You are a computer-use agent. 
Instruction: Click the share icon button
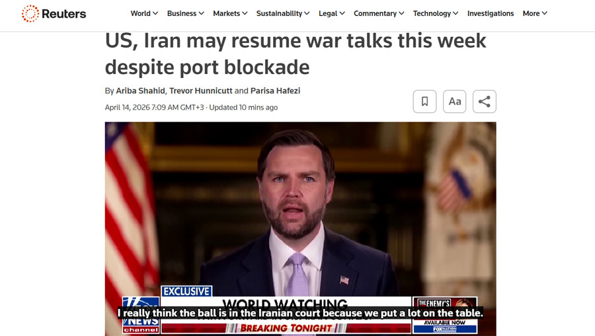484,101
